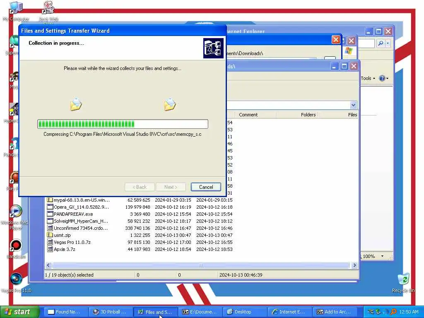Click the Архів 3.7z file icon
Viewport: 424px width, 318px height.
[x=50, y=249]
